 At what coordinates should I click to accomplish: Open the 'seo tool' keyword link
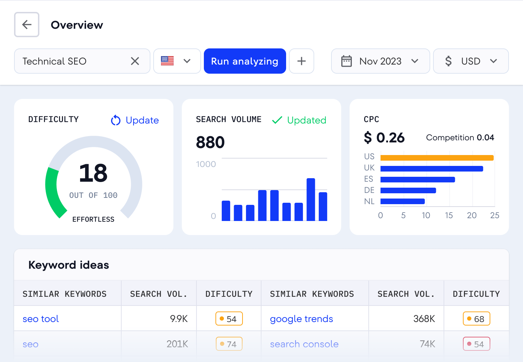pyautogui.click(x=41, y=319)
